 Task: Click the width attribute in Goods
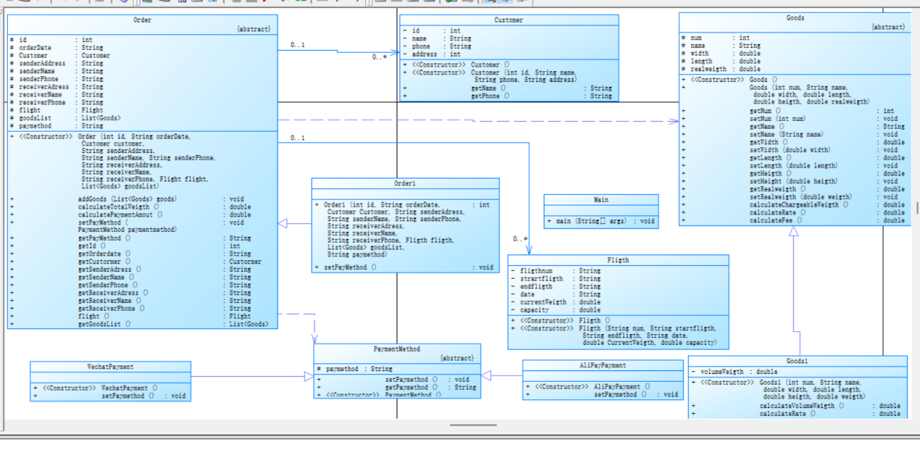(721, 53)
